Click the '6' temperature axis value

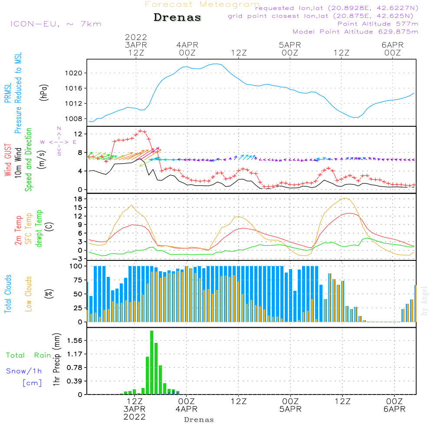coord(80,233)
